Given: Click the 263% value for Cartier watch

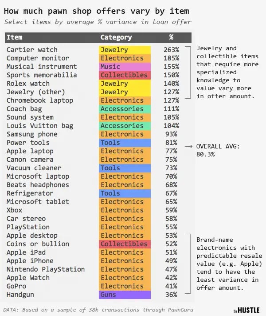Looking at the screenshot, I should (x=171, y=50).
